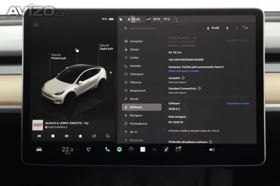Tap the car controls icon at bottom left
Viewport: 280px width, 186px height.
(x=39, y=149)
